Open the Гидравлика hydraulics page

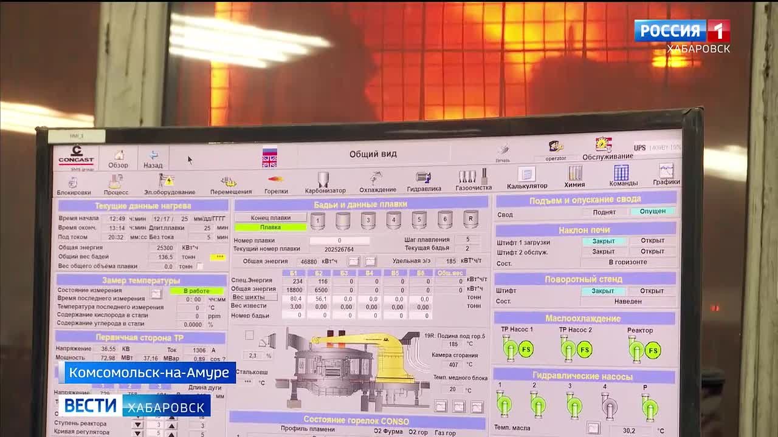point(424,181)
